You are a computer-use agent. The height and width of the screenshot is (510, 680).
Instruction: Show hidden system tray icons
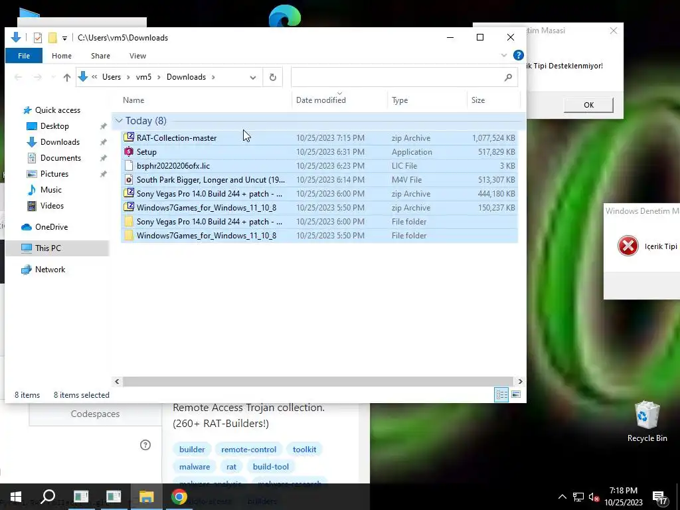click(562, 497)
